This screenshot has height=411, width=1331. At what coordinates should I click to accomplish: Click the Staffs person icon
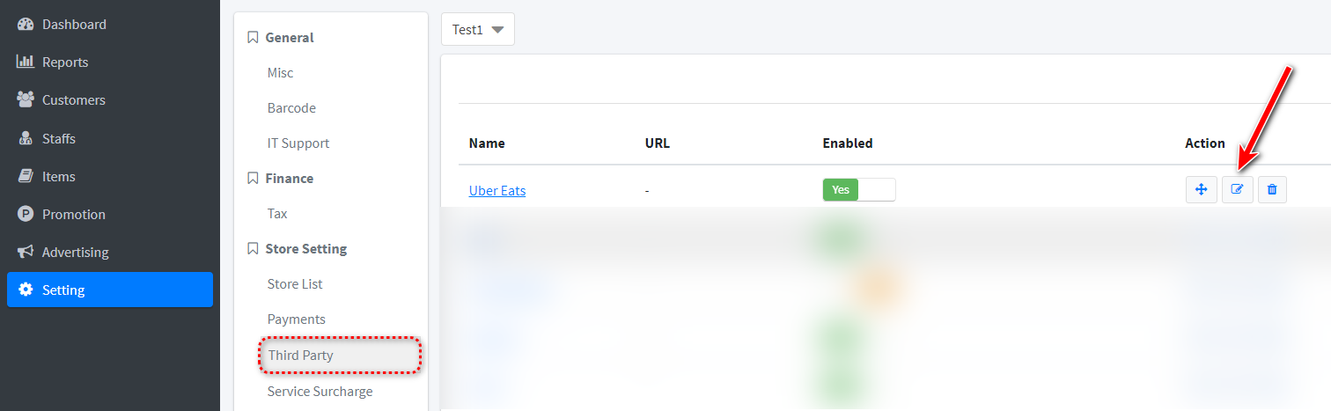[x=26, y=138]
